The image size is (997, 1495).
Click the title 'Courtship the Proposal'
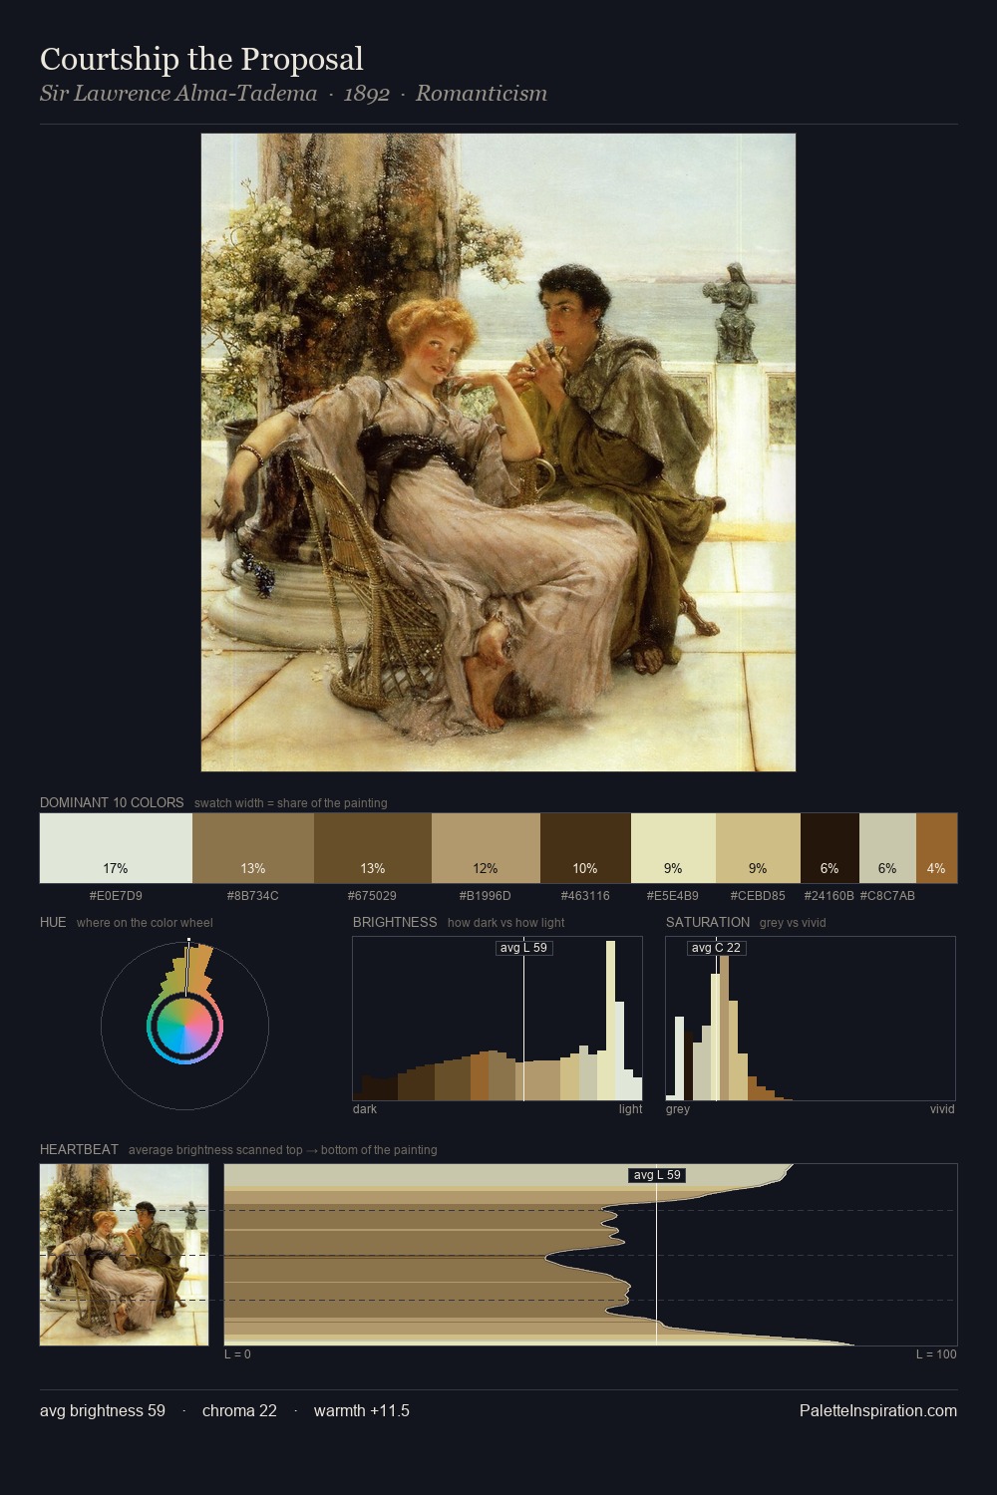tap(201, 59)
